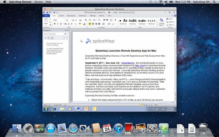
Task: Open iTunes from the Mac dock
Action: [x=119, y=128]
